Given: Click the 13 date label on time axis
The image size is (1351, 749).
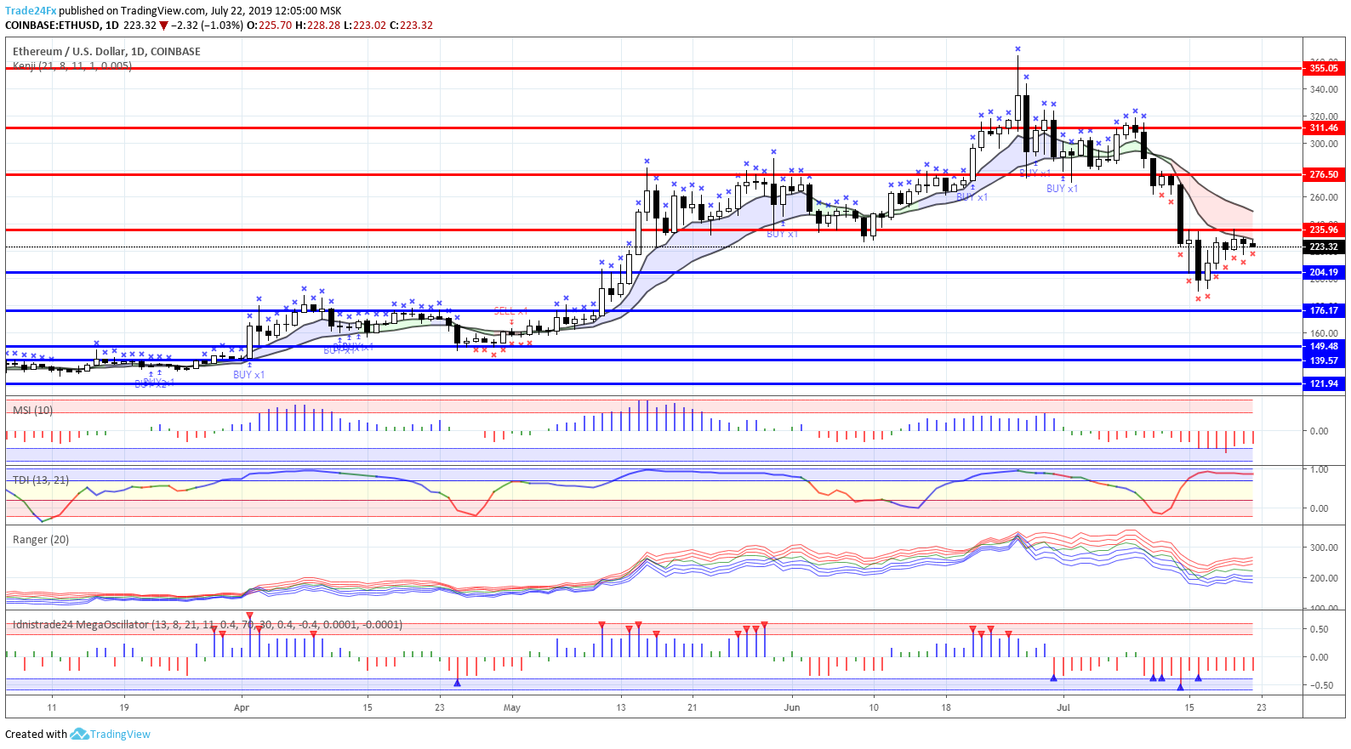Looking at the screenshot, I should (x=621, y=707).
